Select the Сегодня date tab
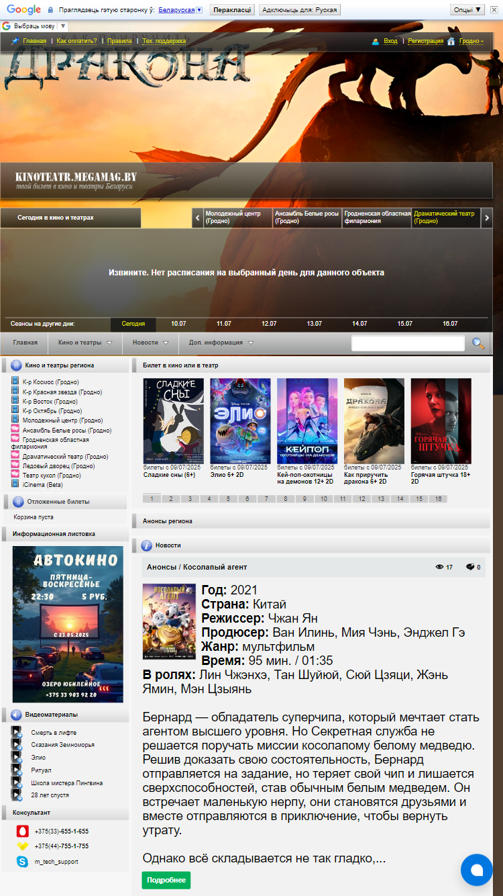 [x=133, y=324]
